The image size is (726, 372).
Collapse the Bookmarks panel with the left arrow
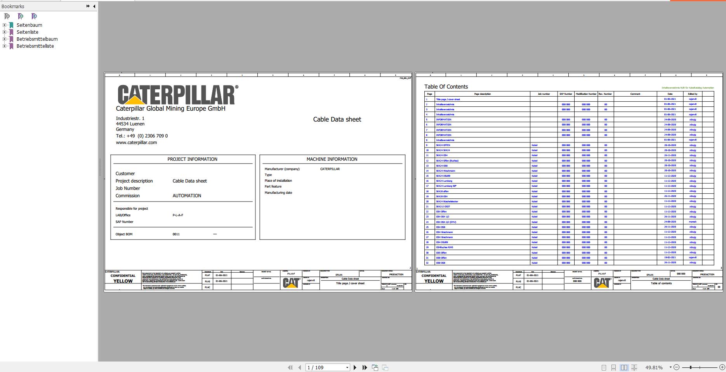pyautogui.click(x=94, y=6)
